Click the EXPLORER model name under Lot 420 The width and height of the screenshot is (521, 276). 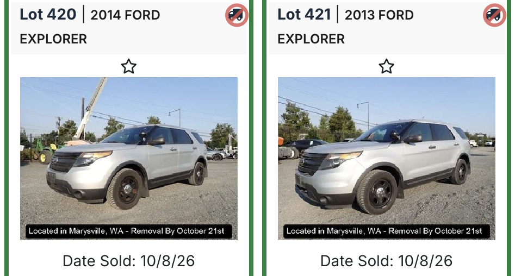pos(53,39)
